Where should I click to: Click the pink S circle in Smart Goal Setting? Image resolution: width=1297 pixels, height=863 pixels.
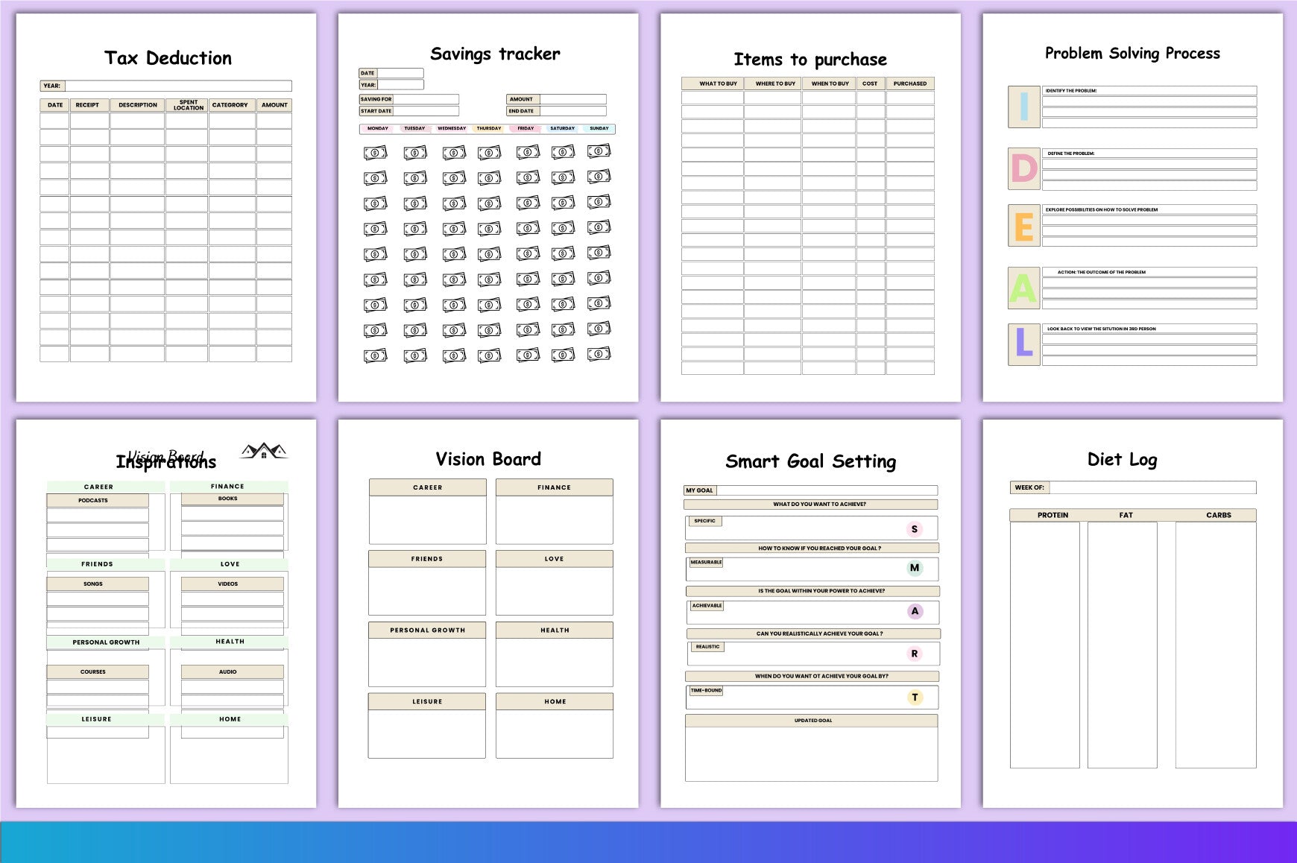point(915,529)
